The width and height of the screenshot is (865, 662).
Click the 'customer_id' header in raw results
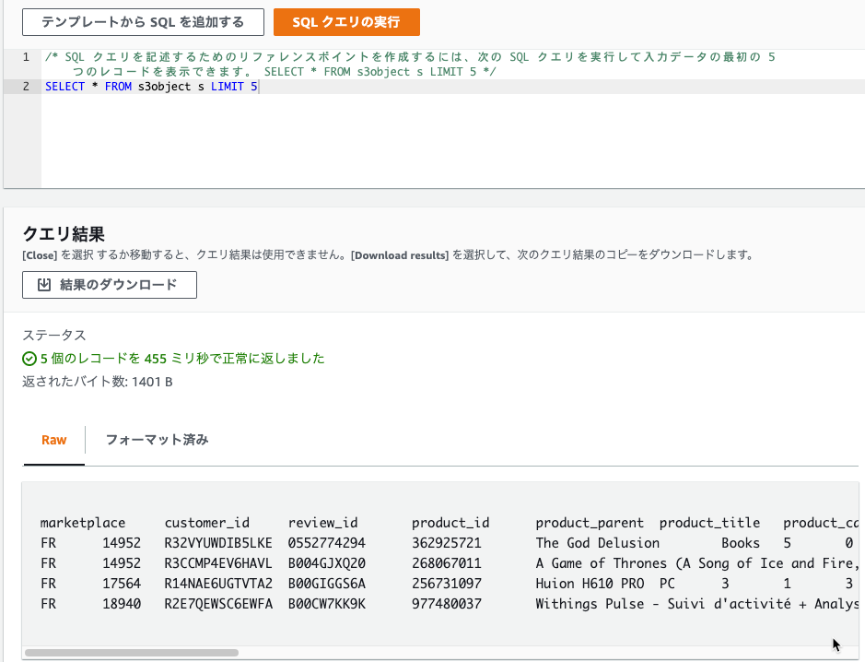pyautogui.click(x=207, y=523)
